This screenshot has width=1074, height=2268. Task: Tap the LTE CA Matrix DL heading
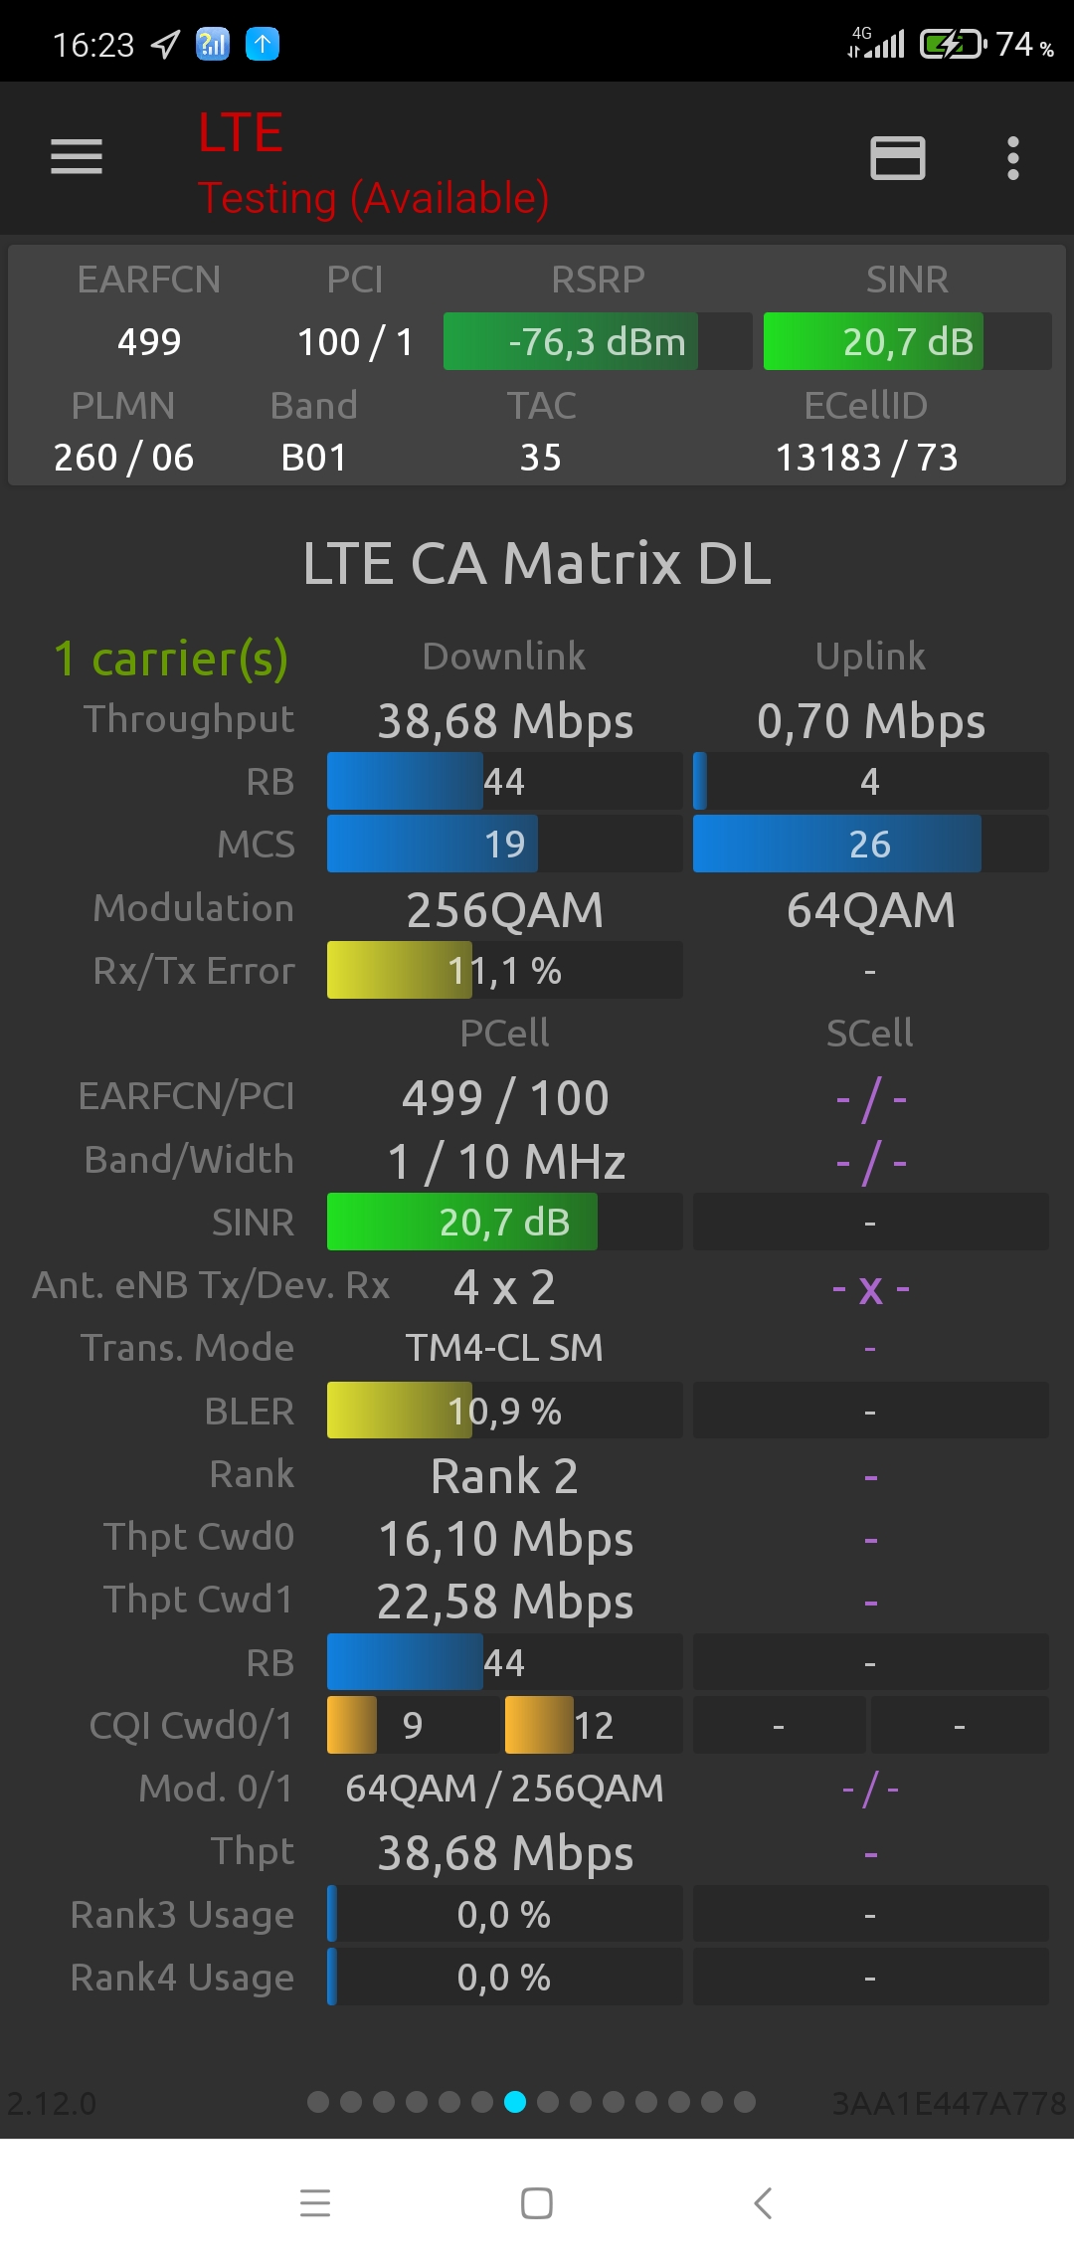[537, 563]
